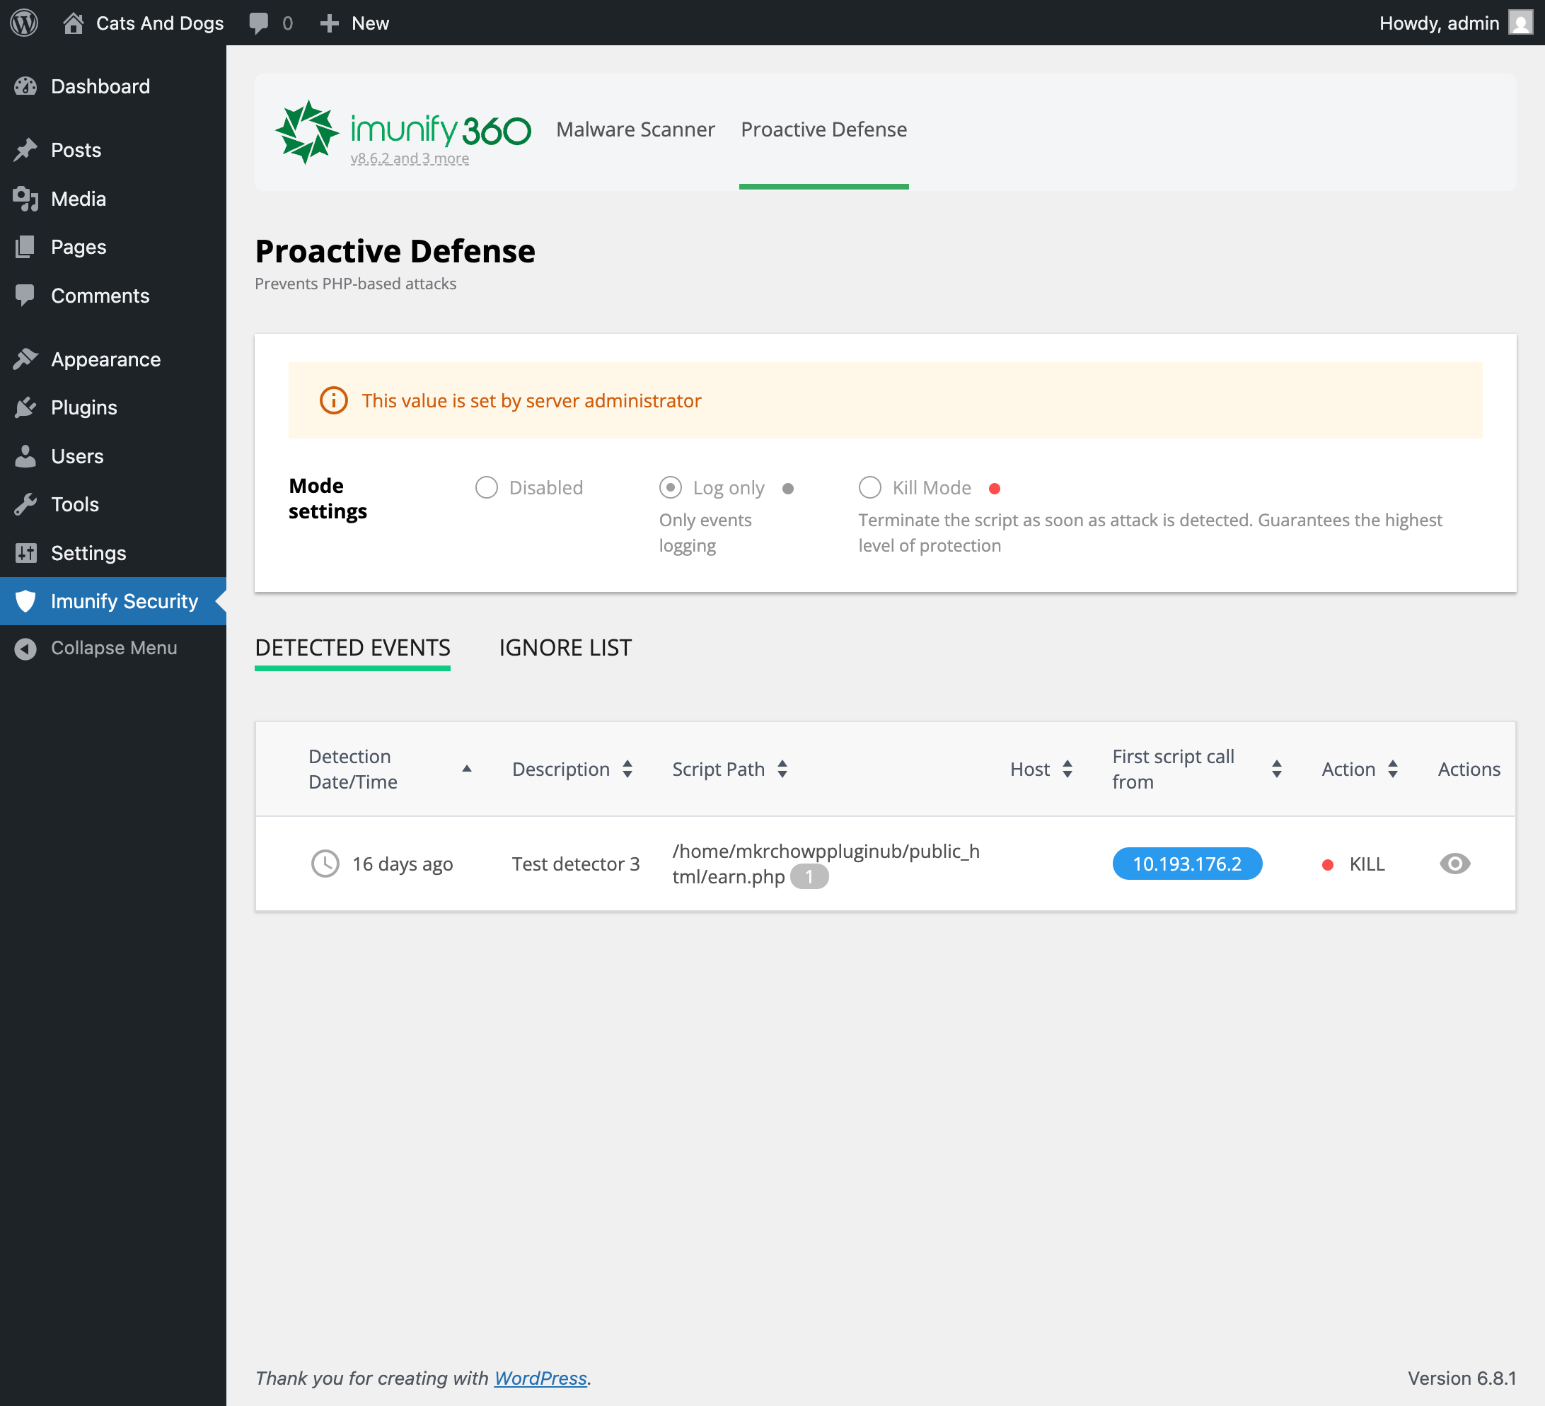Image resolution: width=1545 pixels, height=1406 pixels.
Task: Open the Imunify Security shield item
Action: [x=25, y=600]
